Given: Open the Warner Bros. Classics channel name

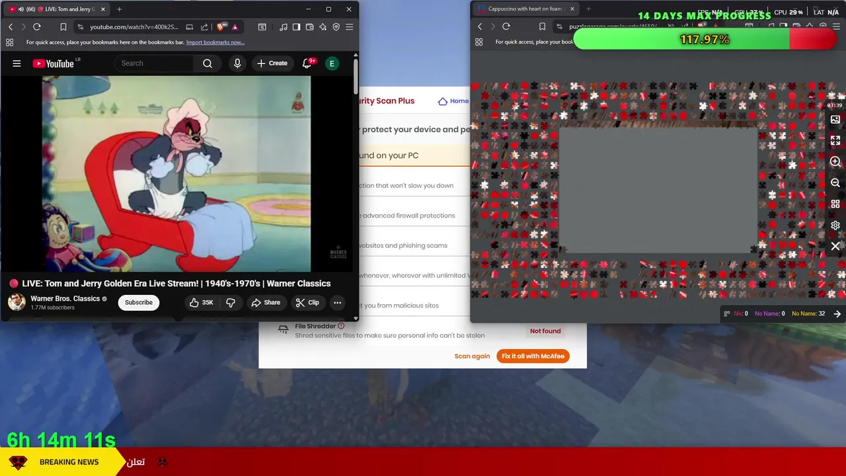Looking at the screenshot, I should click(65, 299).
